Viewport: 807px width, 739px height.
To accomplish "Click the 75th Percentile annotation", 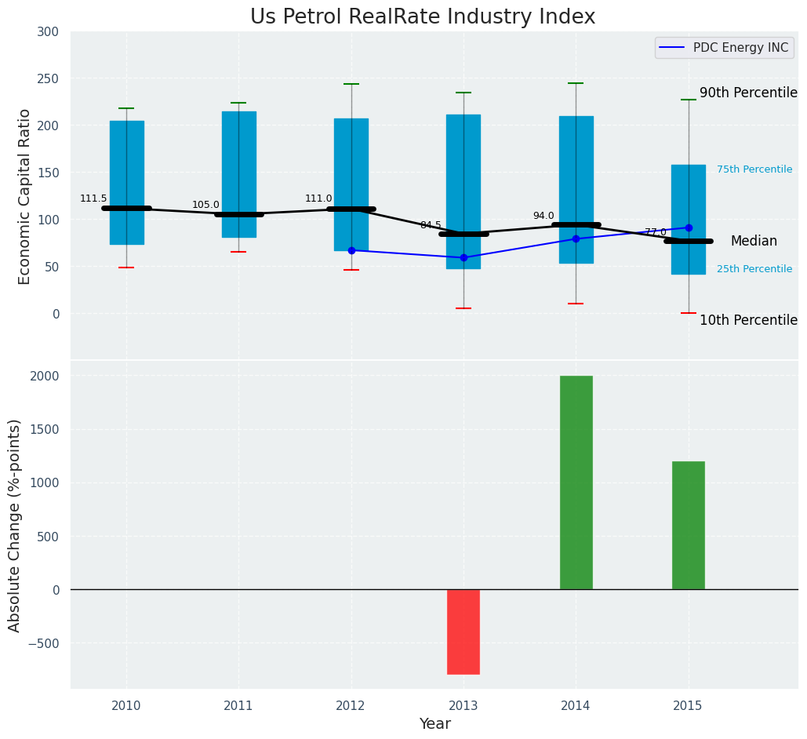I will click(x=754, y=169).
